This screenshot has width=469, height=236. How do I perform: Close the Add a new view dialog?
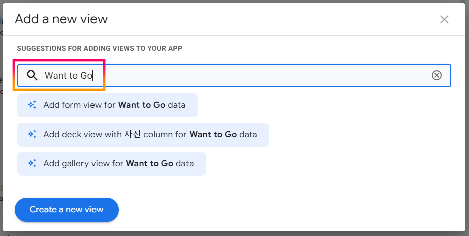[x=444, y=20]
